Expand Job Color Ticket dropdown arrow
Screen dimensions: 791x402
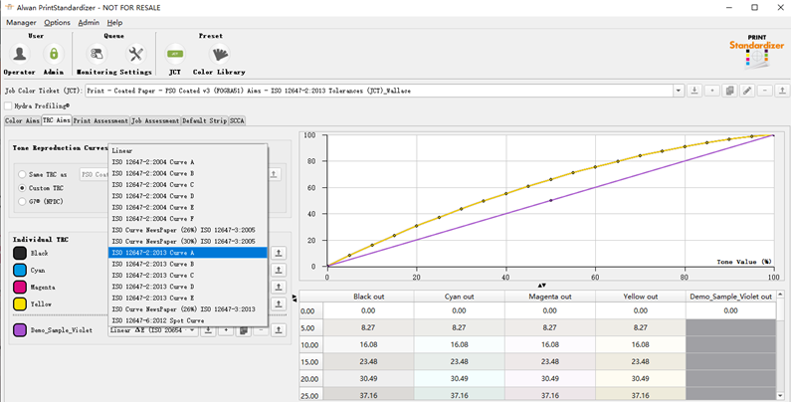[x=679, y=91]
